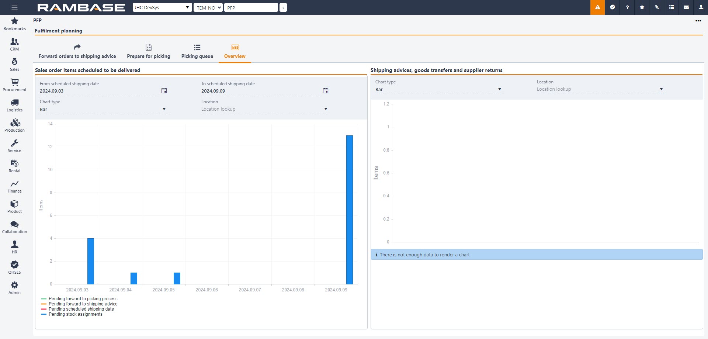This screenshot has width=708, height=339.
Task: Open the Production module in sidebar
Action: [14, 125]
